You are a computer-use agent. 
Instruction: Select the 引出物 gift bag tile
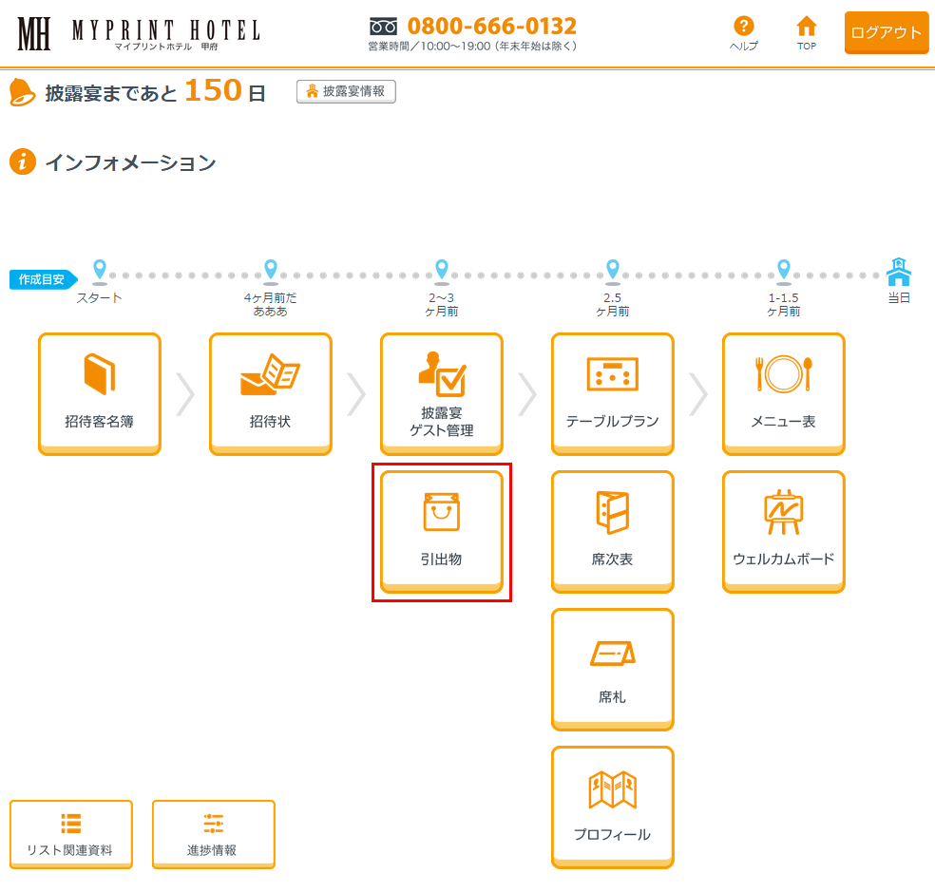click(442, 531)
